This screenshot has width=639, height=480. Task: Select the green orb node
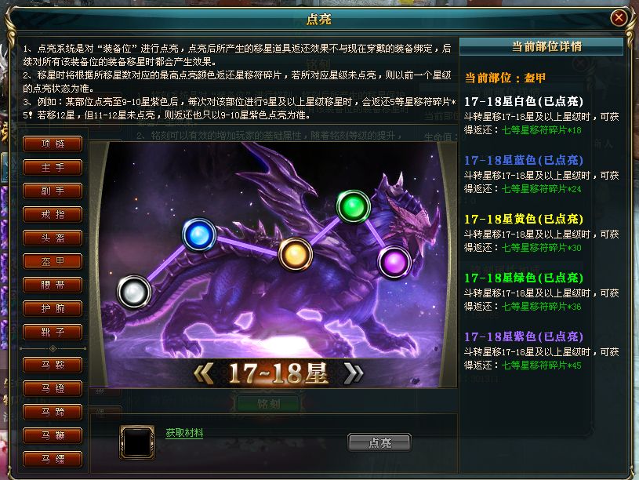coord(354,207)
